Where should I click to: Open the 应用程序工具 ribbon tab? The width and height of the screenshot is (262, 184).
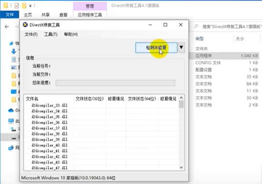(90, 15)
